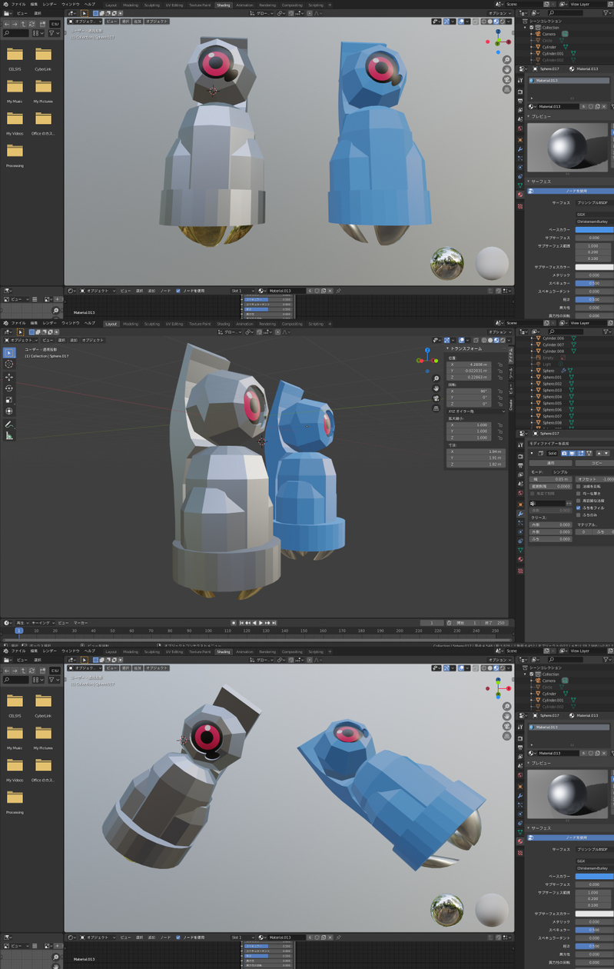Enable the 法線を反転 checkbox in the Solid modifier
The image size is (614, 969).
click(578, 487)
